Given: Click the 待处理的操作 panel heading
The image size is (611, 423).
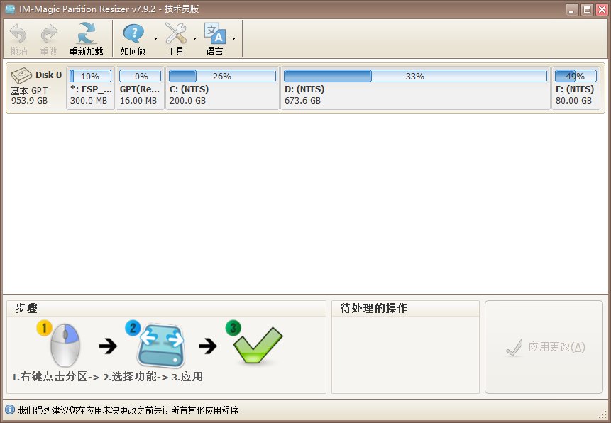Looking at the screenshot, I should click(x=374, y=309).
